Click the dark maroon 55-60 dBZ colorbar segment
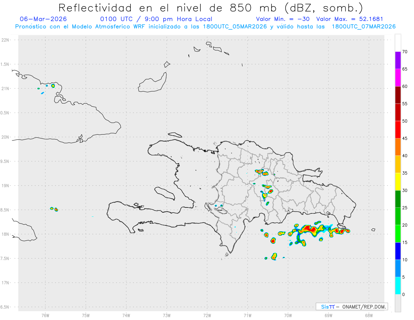This screenshot has height=320, width=414. pos(398,95)
